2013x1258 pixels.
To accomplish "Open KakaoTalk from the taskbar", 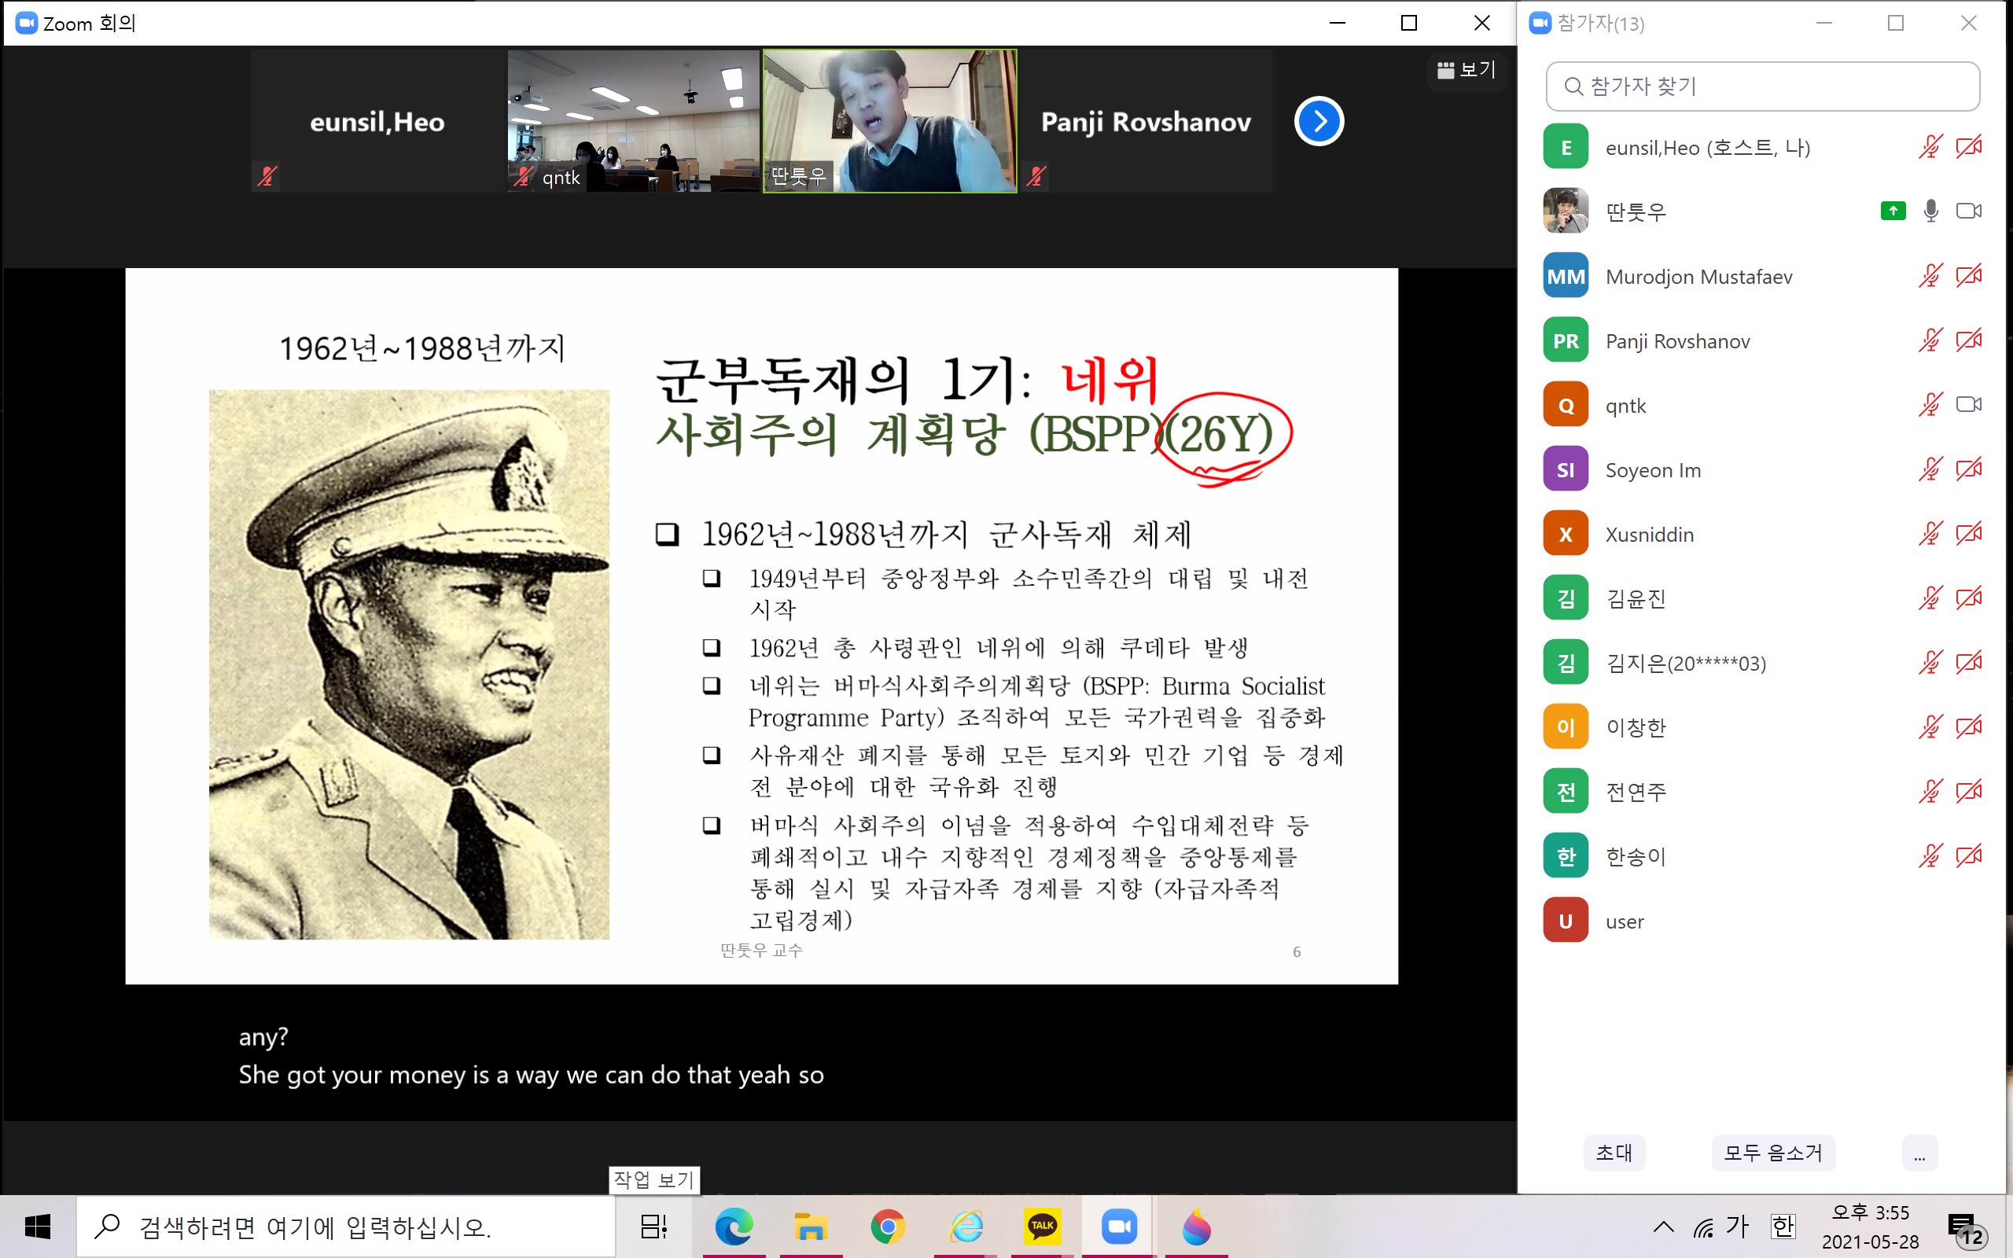I will [x=1042, y=1227].
